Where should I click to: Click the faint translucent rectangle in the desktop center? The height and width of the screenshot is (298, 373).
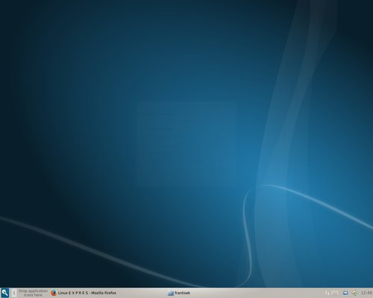186,144
